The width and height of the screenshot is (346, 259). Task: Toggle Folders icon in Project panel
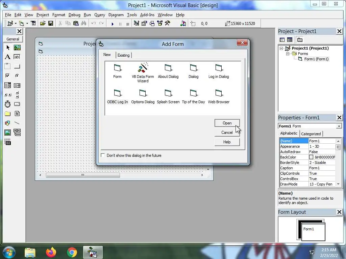[300, 40]
